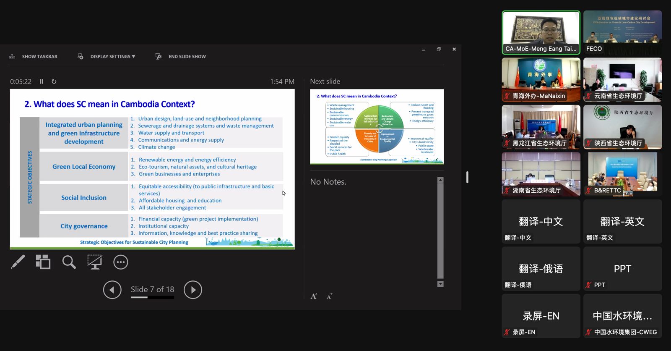Click the zoom into slide magnifier

(69, 262)
